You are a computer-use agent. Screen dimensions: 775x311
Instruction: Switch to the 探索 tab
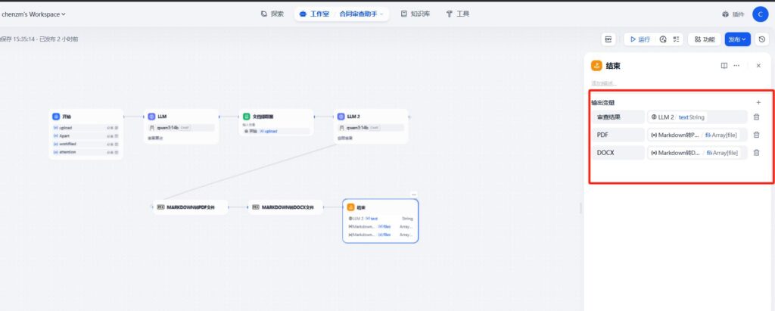pyautogui.click(x=272, y=14)
